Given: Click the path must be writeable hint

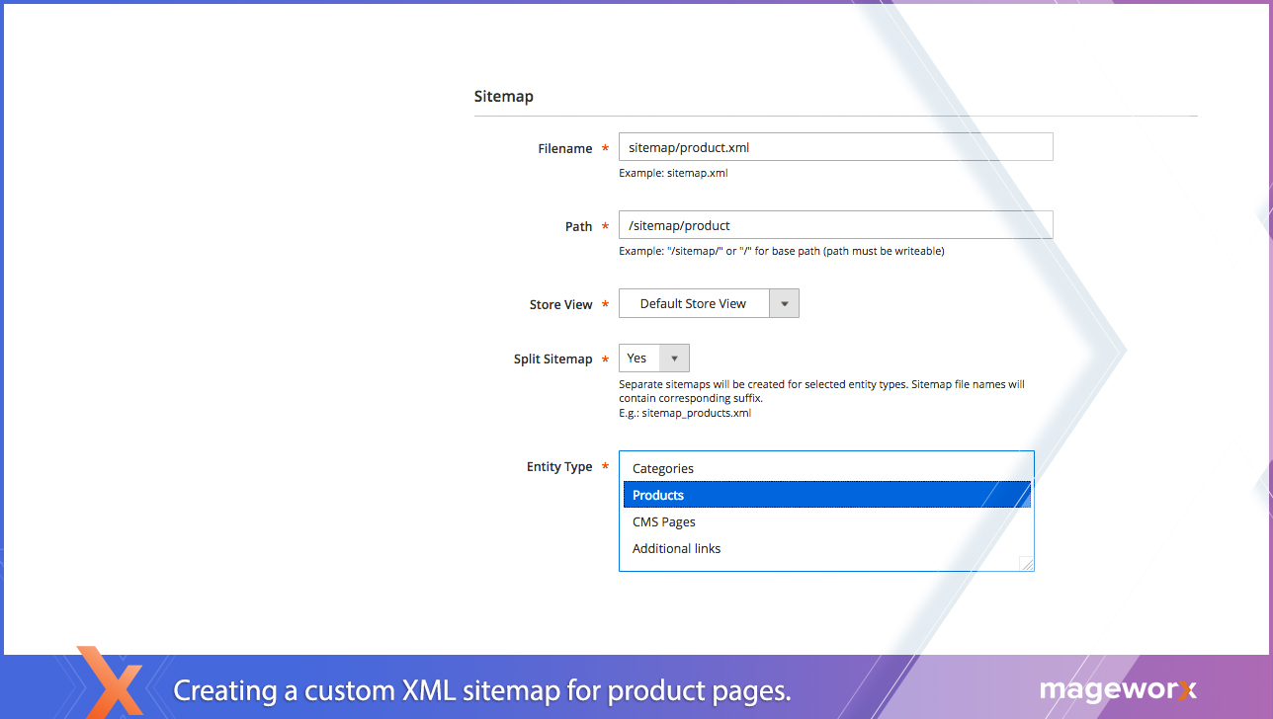Looking at the screenshot, I should coord(782,251).
